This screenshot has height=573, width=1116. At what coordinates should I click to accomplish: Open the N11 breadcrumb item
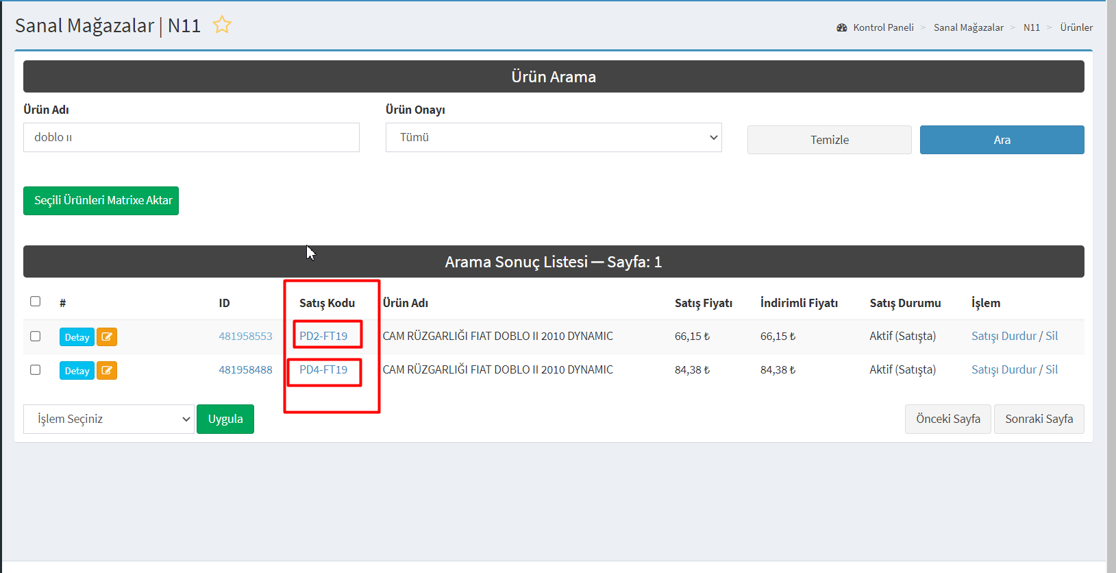point(1031,27)
